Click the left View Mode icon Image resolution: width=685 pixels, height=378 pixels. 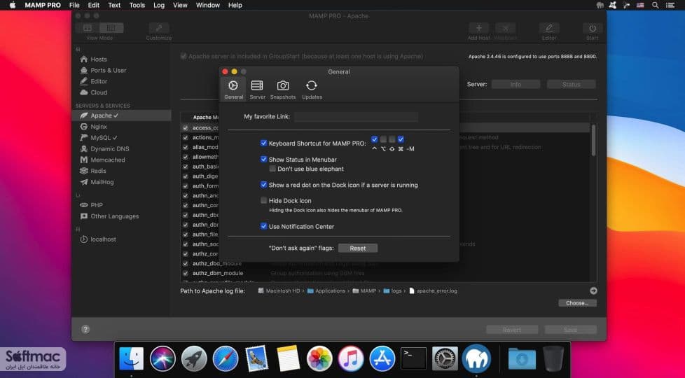tap(88, 28)
